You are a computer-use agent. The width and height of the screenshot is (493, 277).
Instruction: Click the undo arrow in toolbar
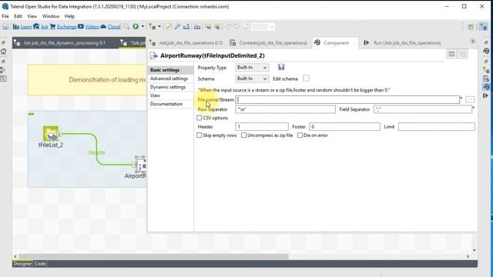(x=228, y=27)
